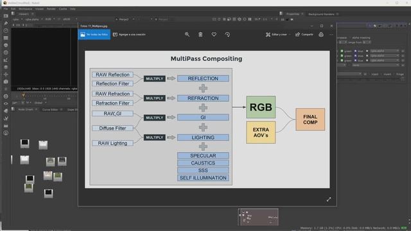Viewport: 411px width, 231px height.
Task: Open the three-dot more menu in Photos
Action: pos(331,34)
